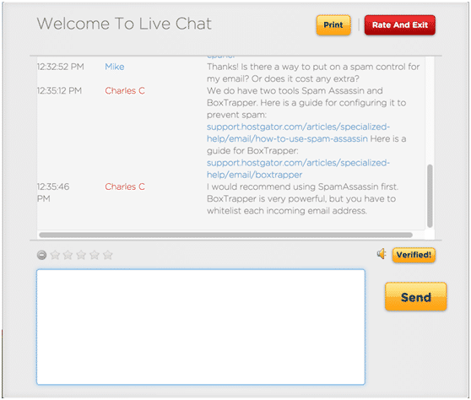471x400 pixels.
Task: Click Rate And Exit button
Action: 400,25
